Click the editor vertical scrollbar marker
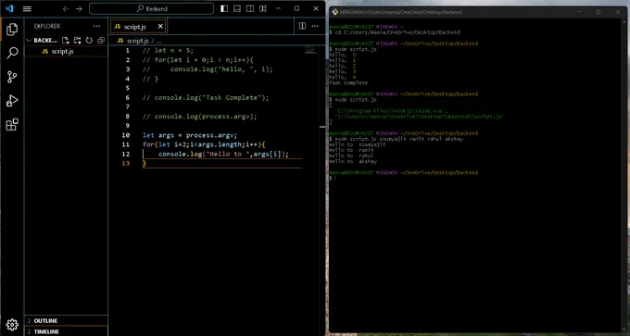Image resolution: width=630 pixels, height=336 pixels. (x=322, y=127)
